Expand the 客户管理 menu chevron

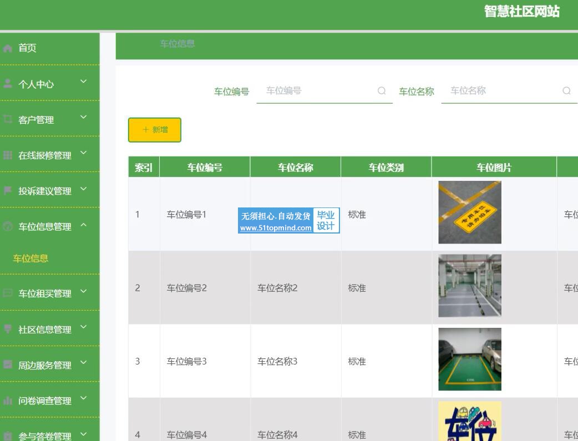(84, 117)
